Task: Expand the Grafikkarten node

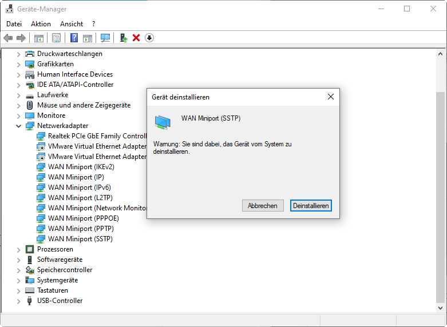Action: pyautogui.click(x=18, y=65)
